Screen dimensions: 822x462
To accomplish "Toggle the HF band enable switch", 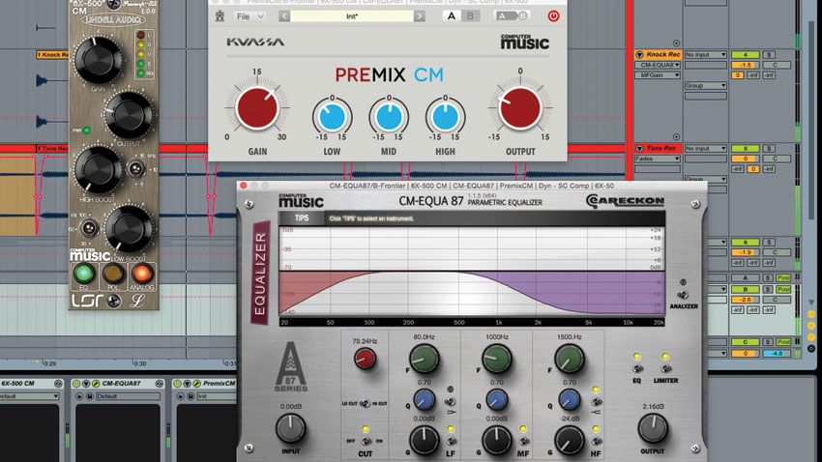I will (x=596, y=440).
